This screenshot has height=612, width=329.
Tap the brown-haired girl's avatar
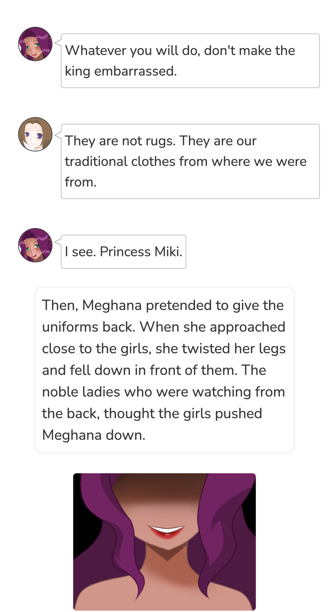point(35,134)
